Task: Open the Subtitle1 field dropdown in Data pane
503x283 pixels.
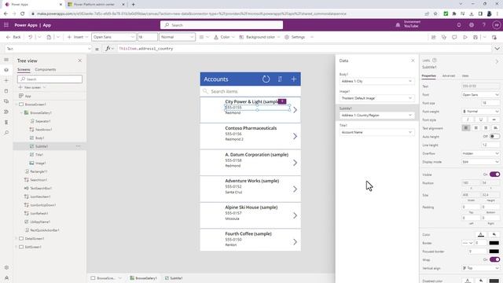Action: click(x=376, y=116)
